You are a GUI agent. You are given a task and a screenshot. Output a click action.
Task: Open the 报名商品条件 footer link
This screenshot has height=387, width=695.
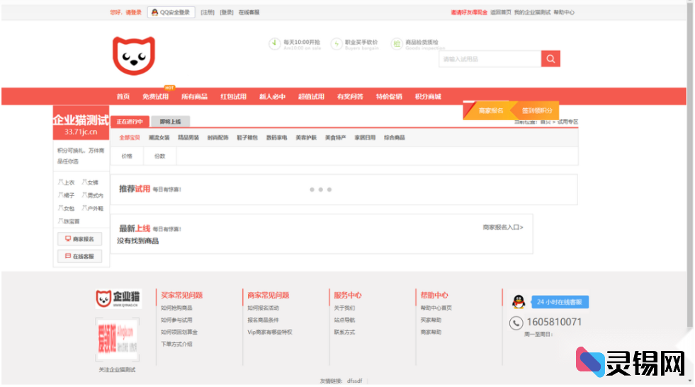click(x=264, y=320)
